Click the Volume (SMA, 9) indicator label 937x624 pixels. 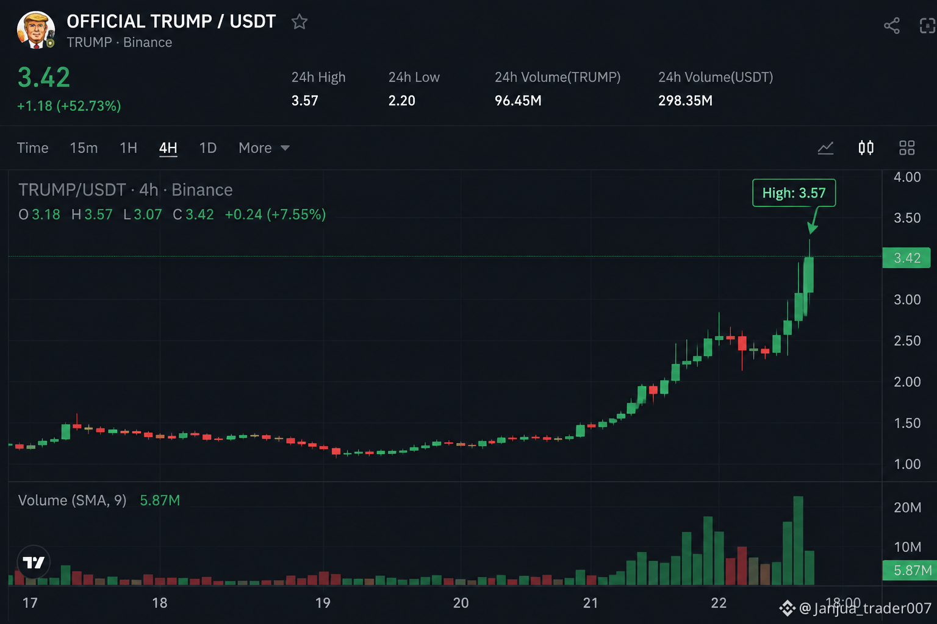(x=73, y=500)
